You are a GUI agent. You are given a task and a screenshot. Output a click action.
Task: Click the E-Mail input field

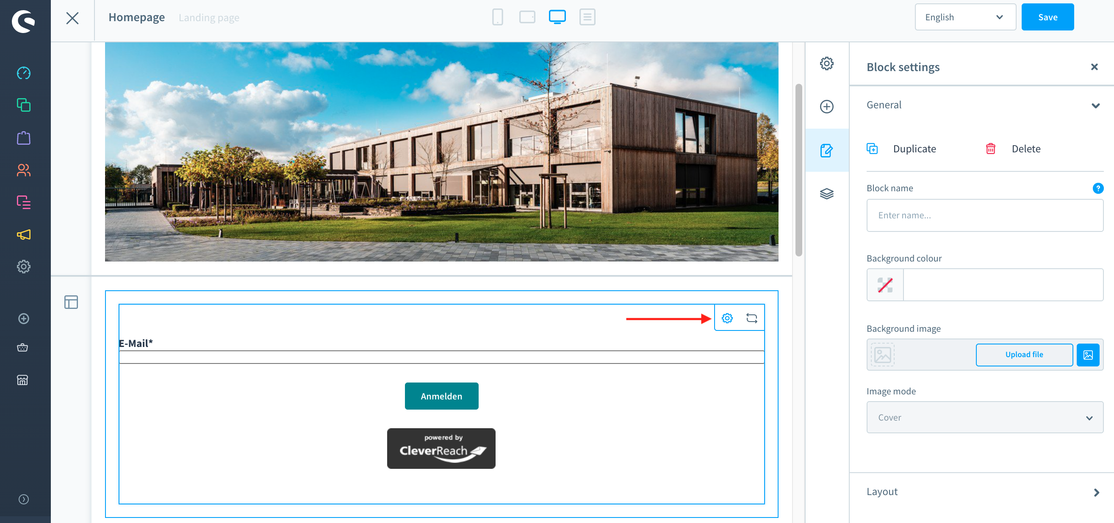441,358
